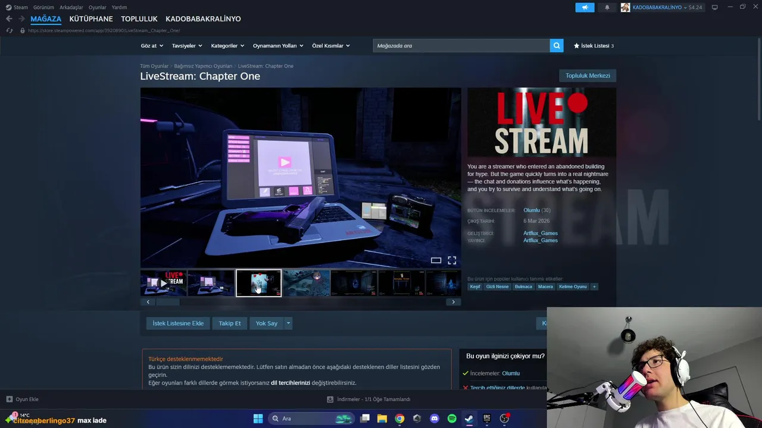
Task: Click the KADOBABAKRALINYO profile avatar
Action: [x=625, y=7]
